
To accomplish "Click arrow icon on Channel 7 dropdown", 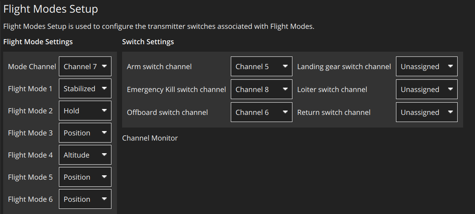I will (104, 66).
